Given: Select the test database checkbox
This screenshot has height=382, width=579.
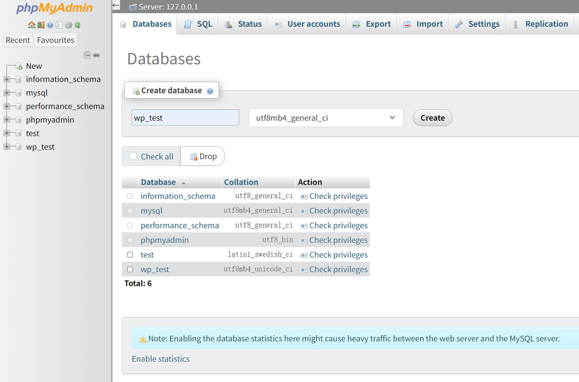Looking at the screenshot, I should pyautogui.click(x=130, y=255).
